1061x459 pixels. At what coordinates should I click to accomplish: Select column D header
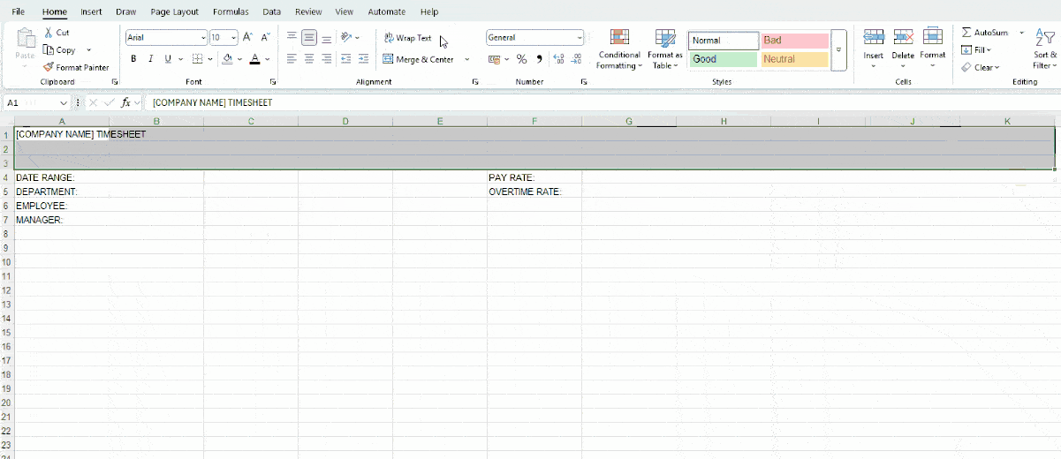coord(345,121)
